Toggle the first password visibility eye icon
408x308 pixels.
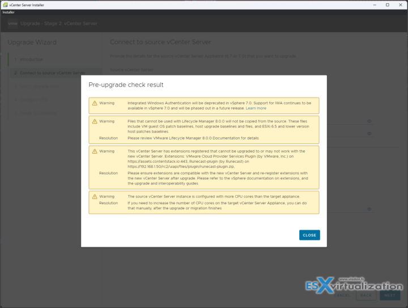[369, 121]
